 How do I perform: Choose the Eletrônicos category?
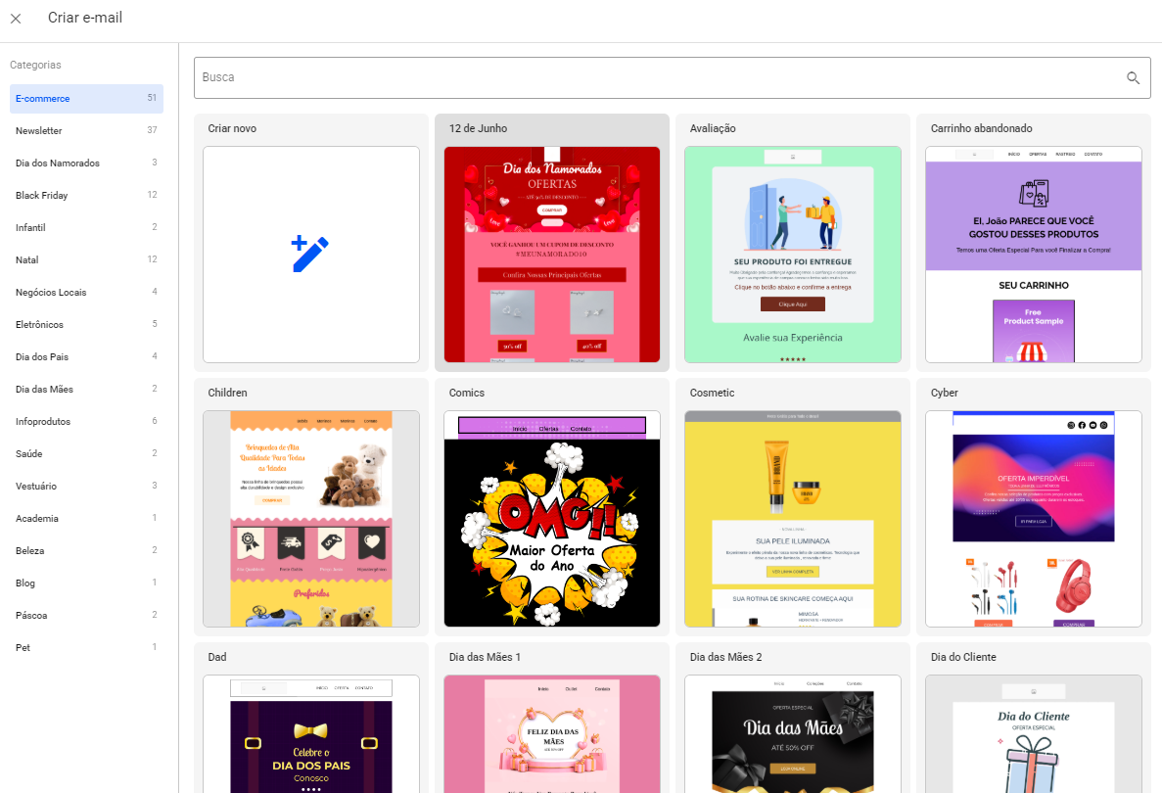pyautogui.click(x=86, y=325)
